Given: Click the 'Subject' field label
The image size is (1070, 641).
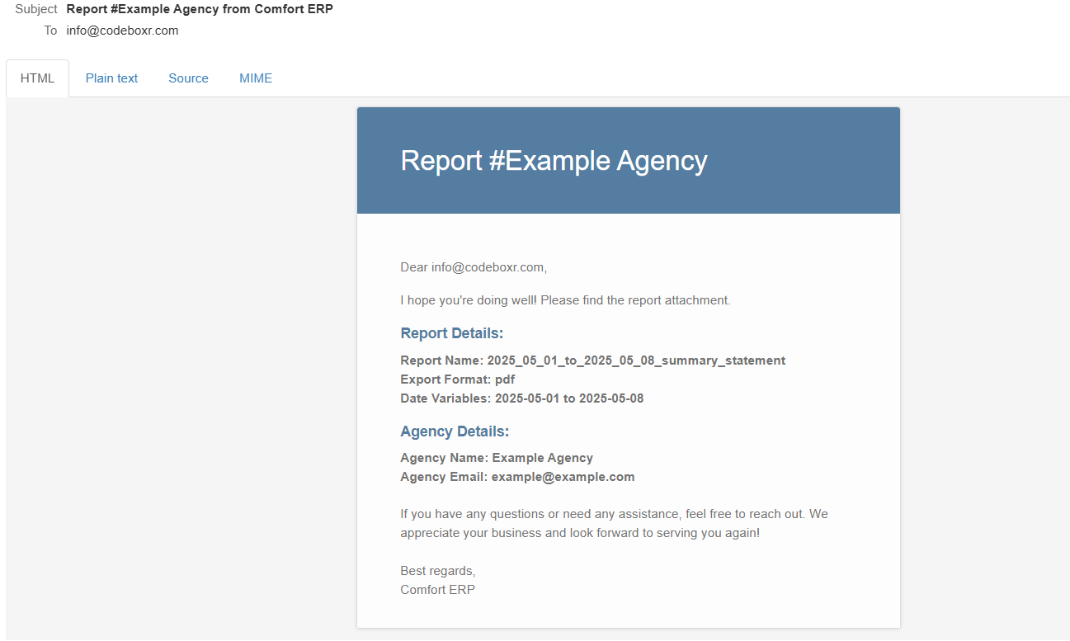Looking at the screenshot, I should point(36,9).
